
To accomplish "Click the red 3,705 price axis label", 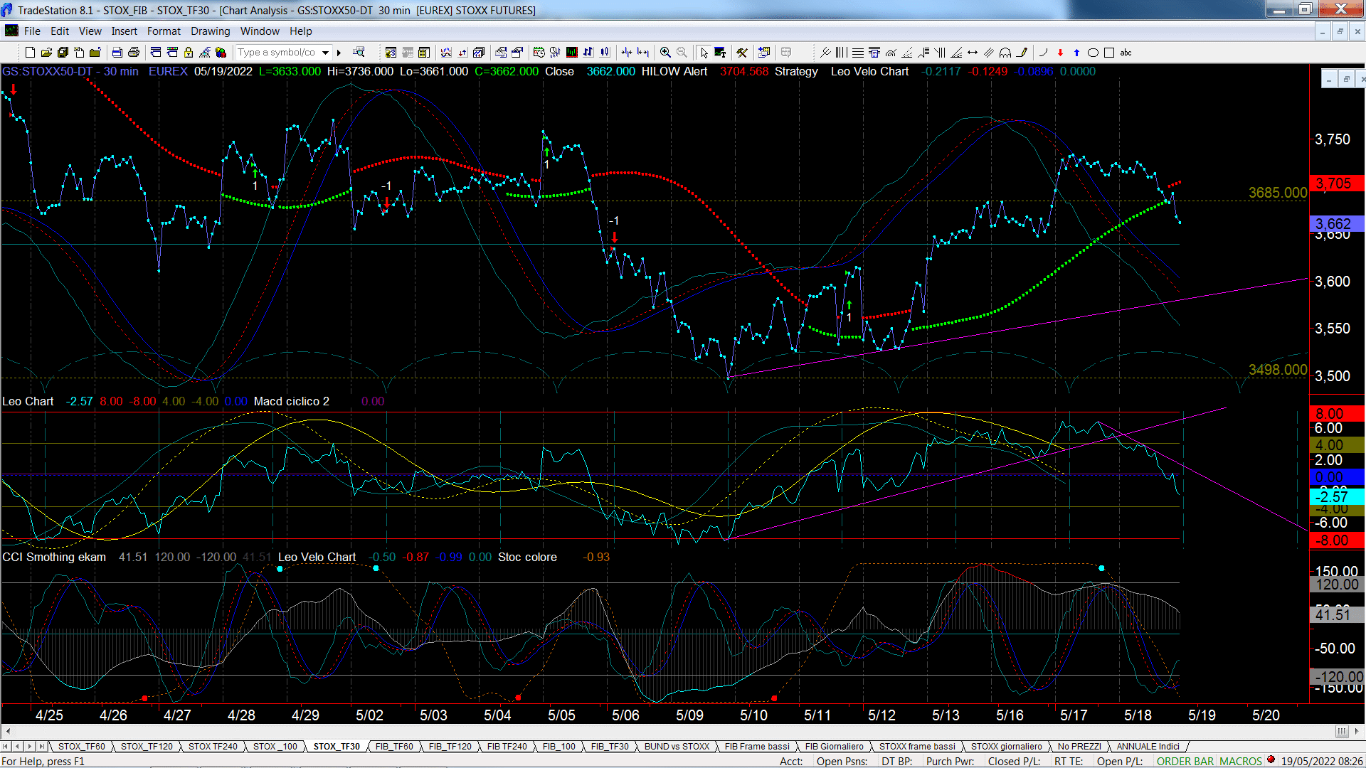I will tap(1336, 183).
